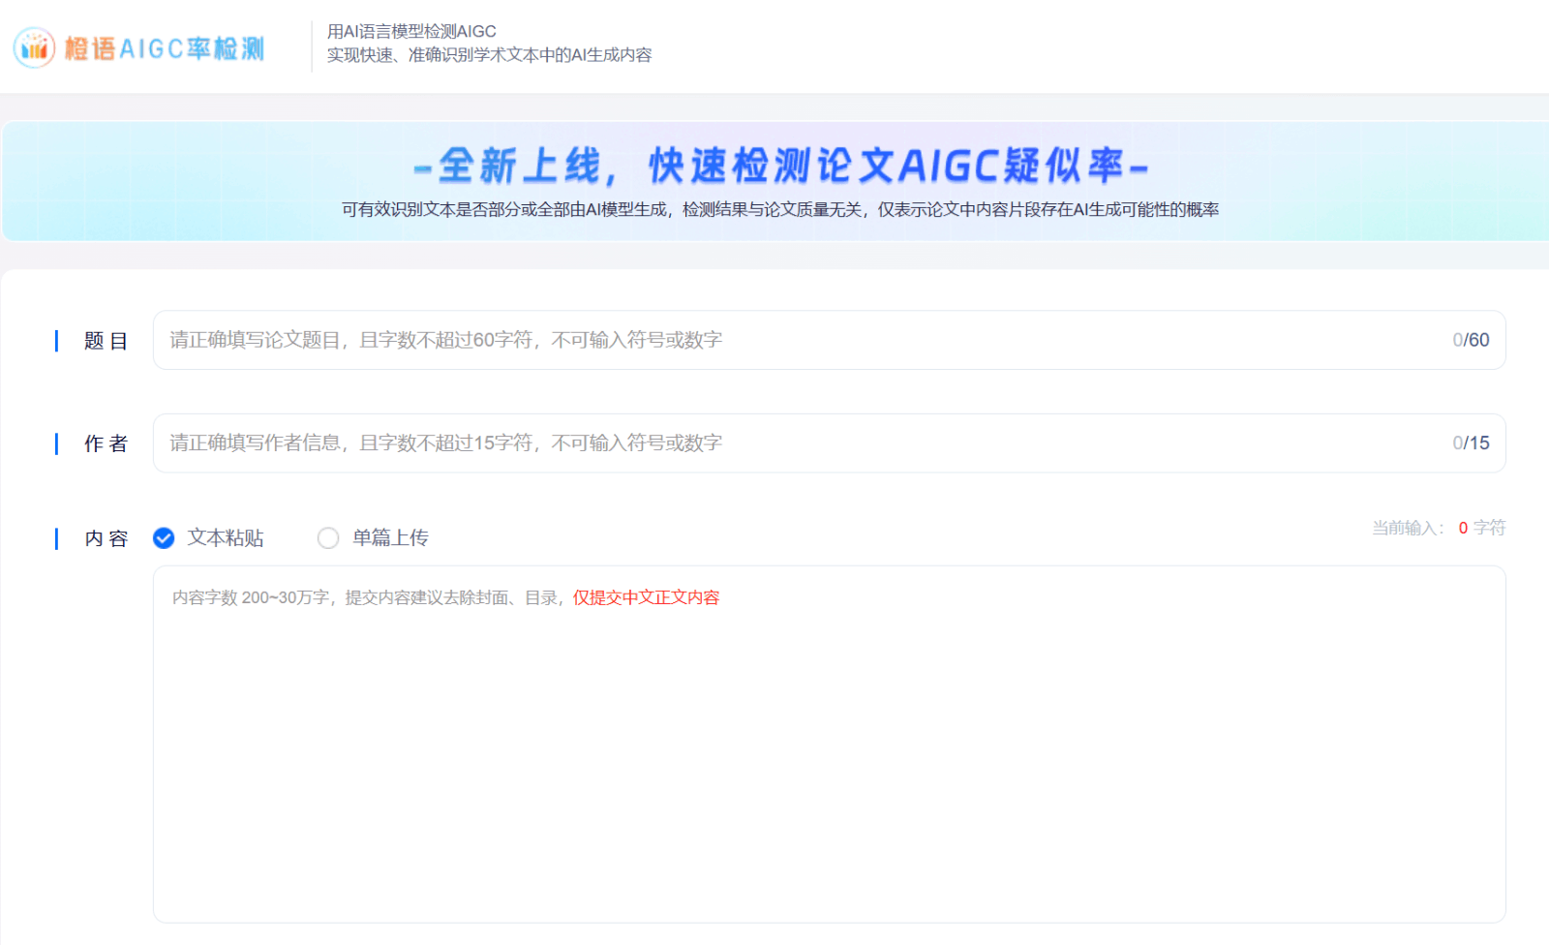Focus the 题目 paper title input field
This screenshot has height=945, width=1549.
[x=829, y=340]
